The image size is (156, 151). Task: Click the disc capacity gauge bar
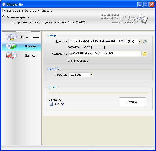pyautogui.click(x=98, y=47)
